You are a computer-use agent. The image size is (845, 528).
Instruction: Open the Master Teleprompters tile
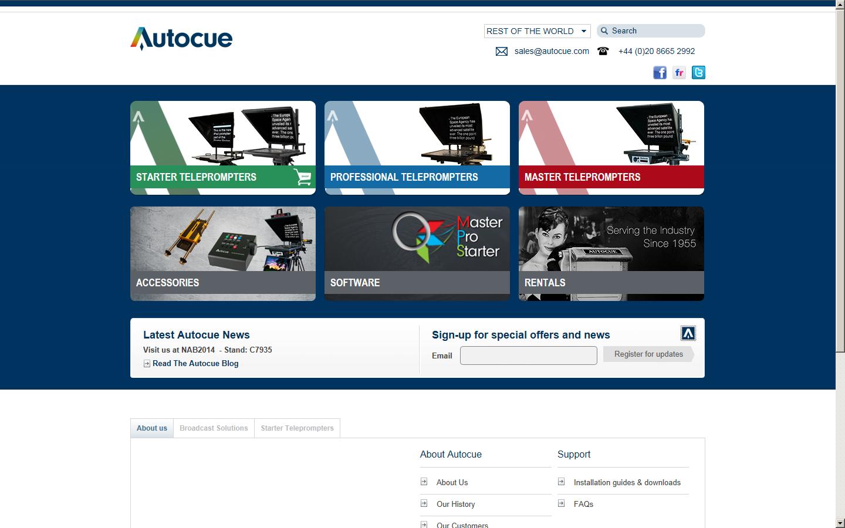click(x=611, y=147)
